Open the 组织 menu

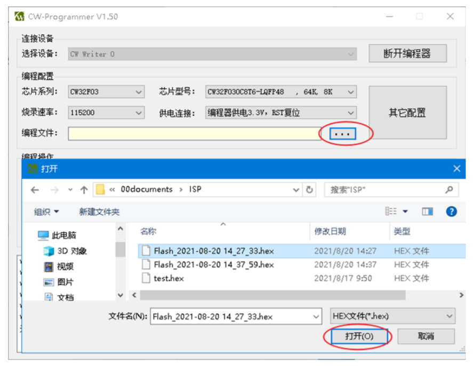click(46, 212)
